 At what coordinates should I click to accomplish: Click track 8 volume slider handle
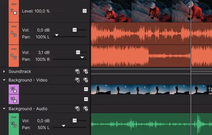pyautogui.click(x=75, y=30)
